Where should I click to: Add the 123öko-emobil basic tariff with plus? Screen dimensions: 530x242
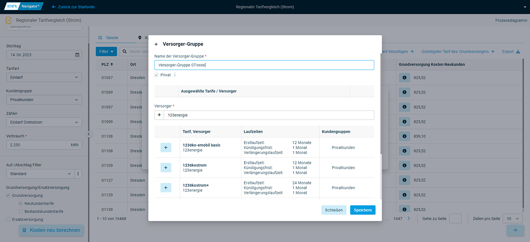click(x=166, y=147)
